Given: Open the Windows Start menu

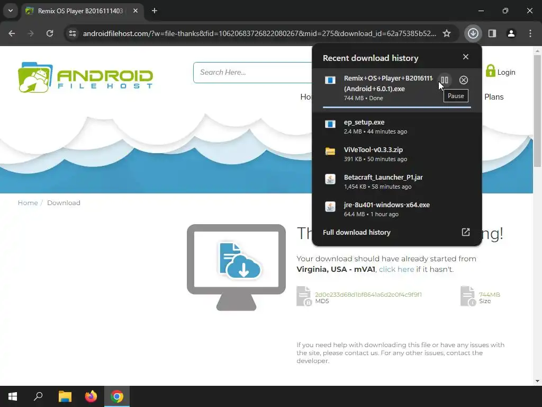Looking at the screenshot, I should click(x=13, y=396).
